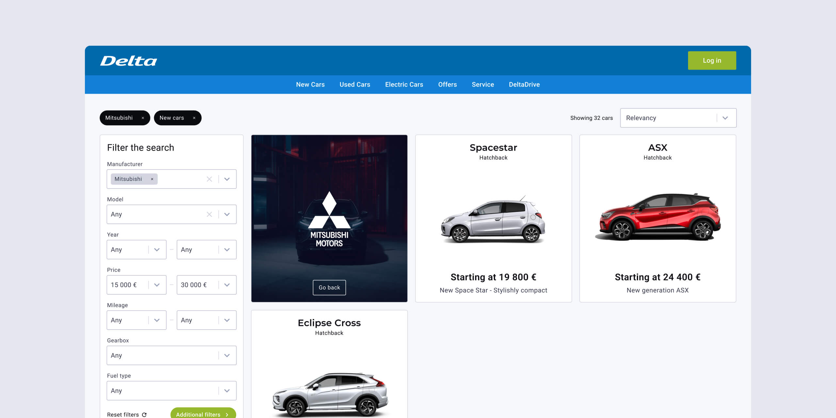This screenshot has height=418, width=836.
Task: Open the Used Cars menu item
Action: [355, 85]
